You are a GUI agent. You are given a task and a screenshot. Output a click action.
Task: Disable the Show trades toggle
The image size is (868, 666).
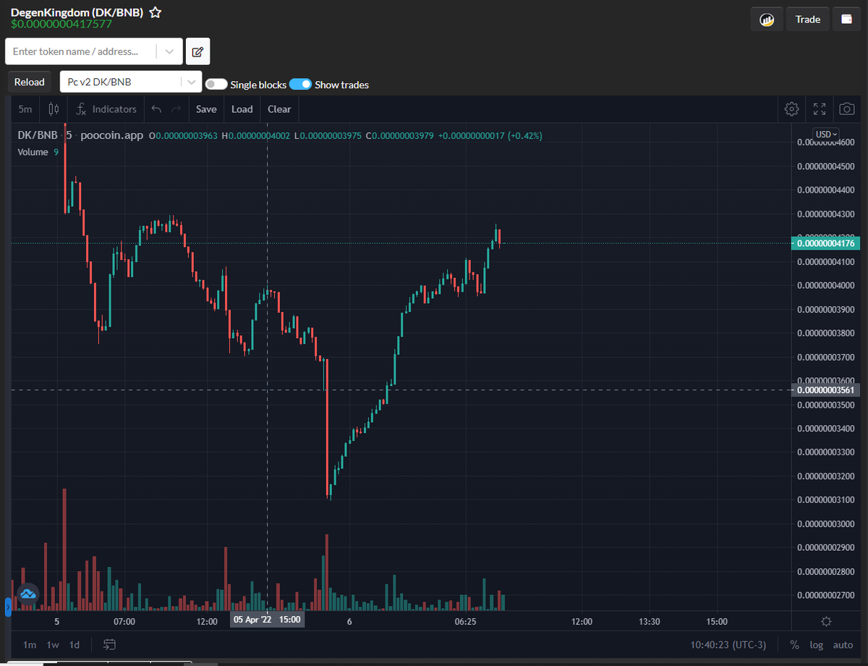pos(302,84)
